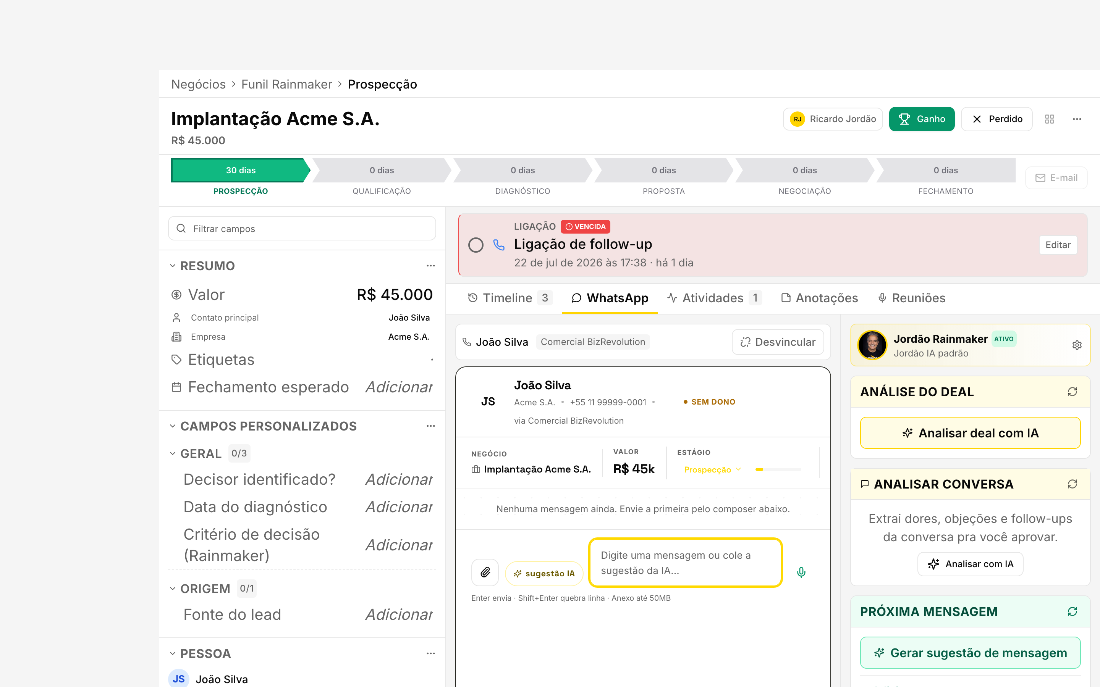This screenshot has height=687, width=1100.
Task: Edit the follow-up call activity
Action: pos(1058,245)
